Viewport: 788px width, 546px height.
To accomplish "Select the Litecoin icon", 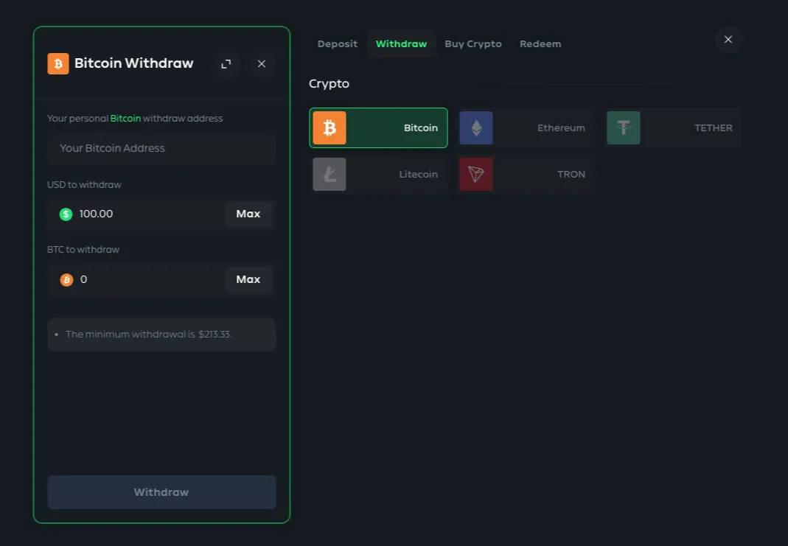I will pos(330,174).
